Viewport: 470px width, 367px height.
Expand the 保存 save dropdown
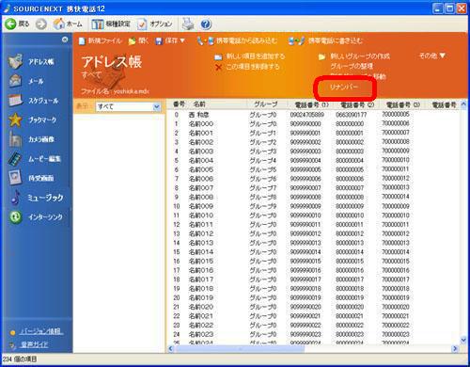click(170, 40)
